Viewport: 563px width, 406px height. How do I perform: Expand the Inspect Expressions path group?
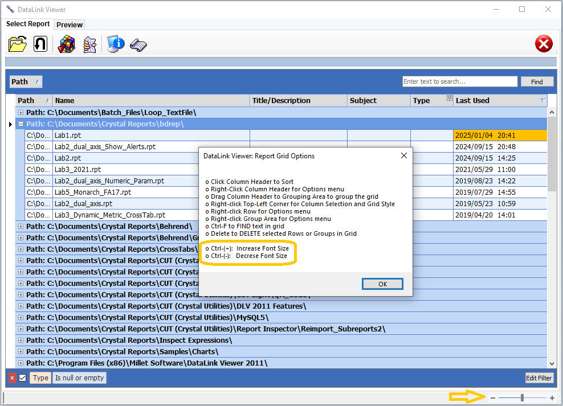point(21,341)
